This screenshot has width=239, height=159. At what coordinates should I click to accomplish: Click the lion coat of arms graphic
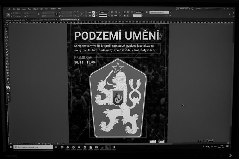118,98
